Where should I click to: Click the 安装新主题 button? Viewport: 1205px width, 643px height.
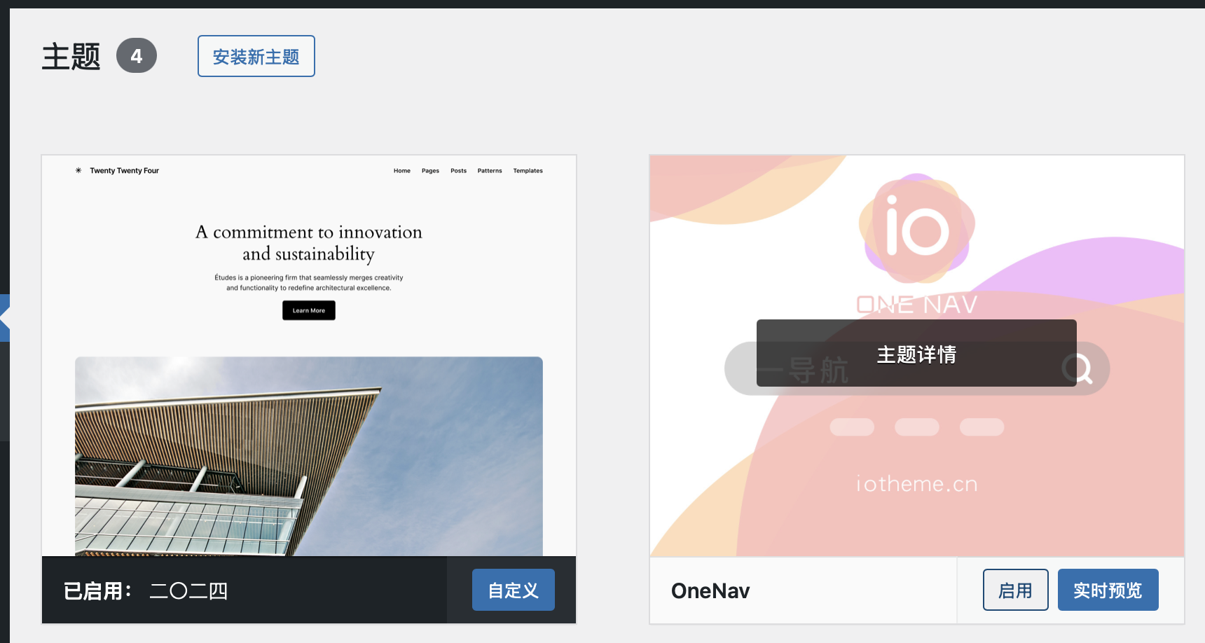coord(256,56)
